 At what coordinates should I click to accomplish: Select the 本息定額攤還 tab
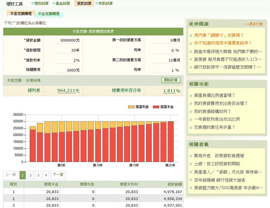point(21,14)
